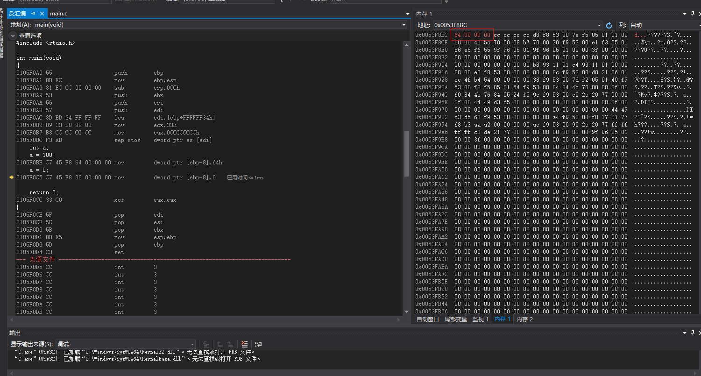
Task: Open the 输出 panel window options arrow
Action: pos(684,333)
